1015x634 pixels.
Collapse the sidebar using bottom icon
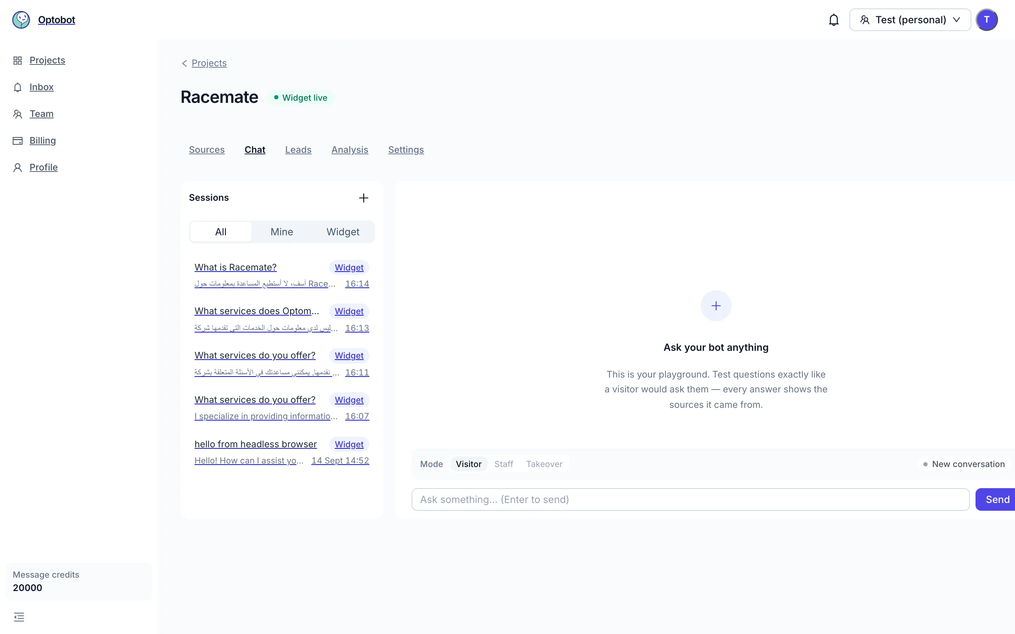coord(19,617)
